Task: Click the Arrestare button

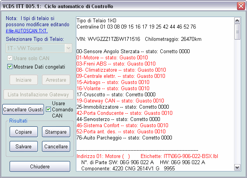Action: [56, 80]
